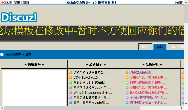Click rank 6 icon beside 苹果免越狱
Screen dimensions: 188x110
coord(71,98)
